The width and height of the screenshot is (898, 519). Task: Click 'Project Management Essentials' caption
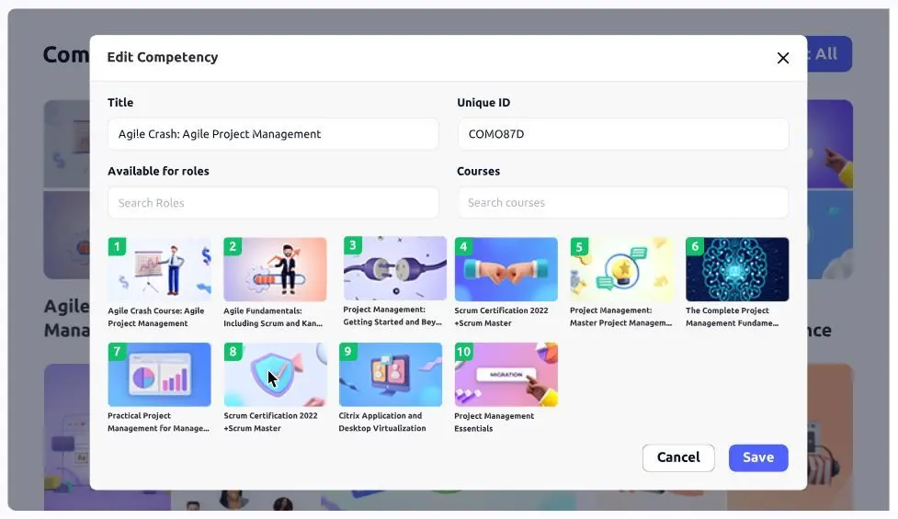(x=494, y=423)
